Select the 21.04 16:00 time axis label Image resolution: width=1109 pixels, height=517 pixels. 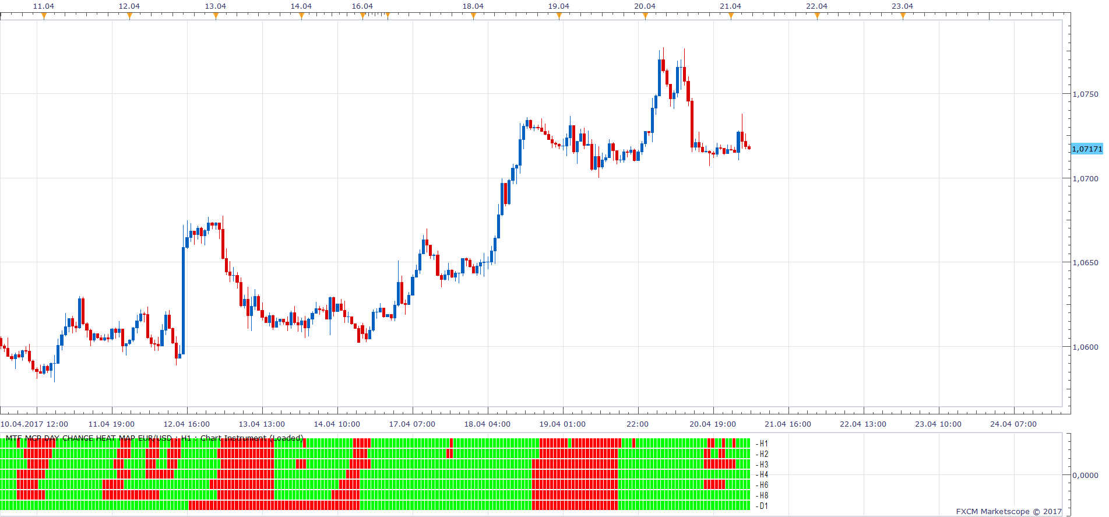tap(788, 424)
